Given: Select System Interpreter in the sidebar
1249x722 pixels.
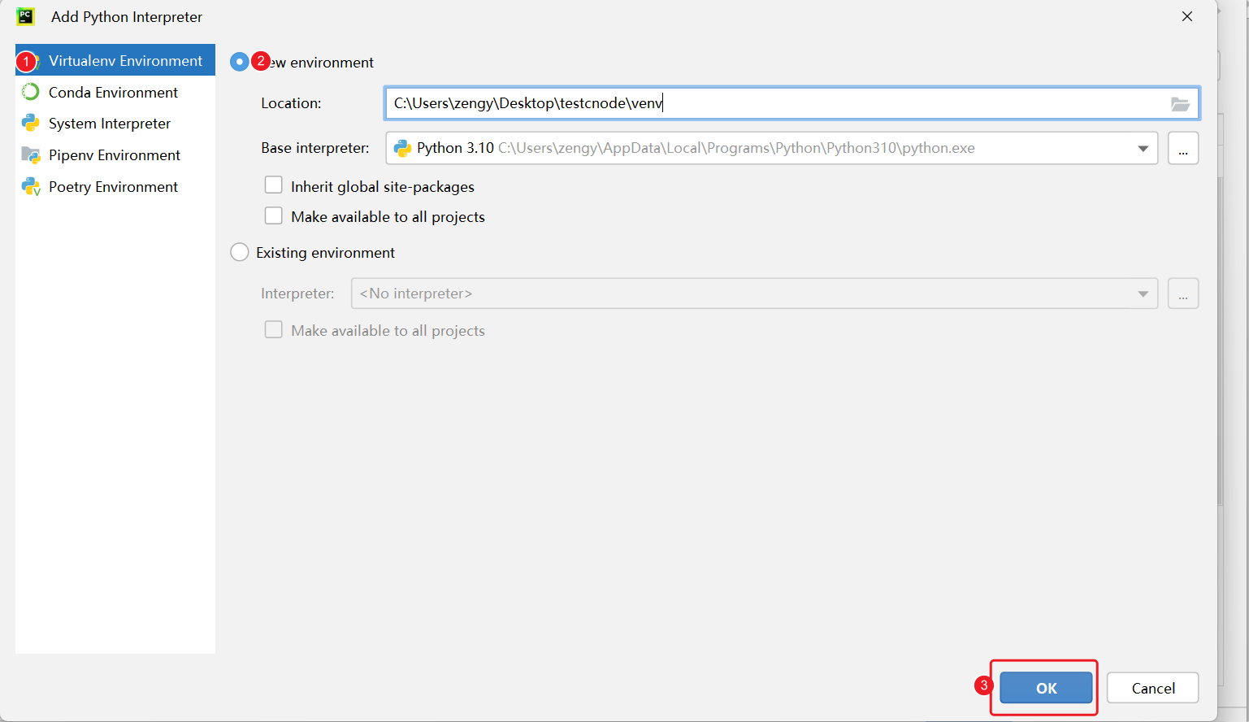Looking at the screenshot, I should [115, 124].
